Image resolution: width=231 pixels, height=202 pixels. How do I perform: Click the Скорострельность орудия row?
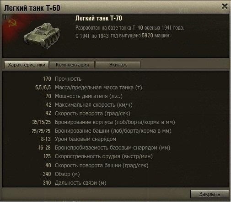tap(98, 156)
